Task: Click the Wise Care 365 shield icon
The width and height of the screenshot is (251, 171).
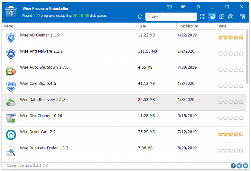Action: [11, 86]
